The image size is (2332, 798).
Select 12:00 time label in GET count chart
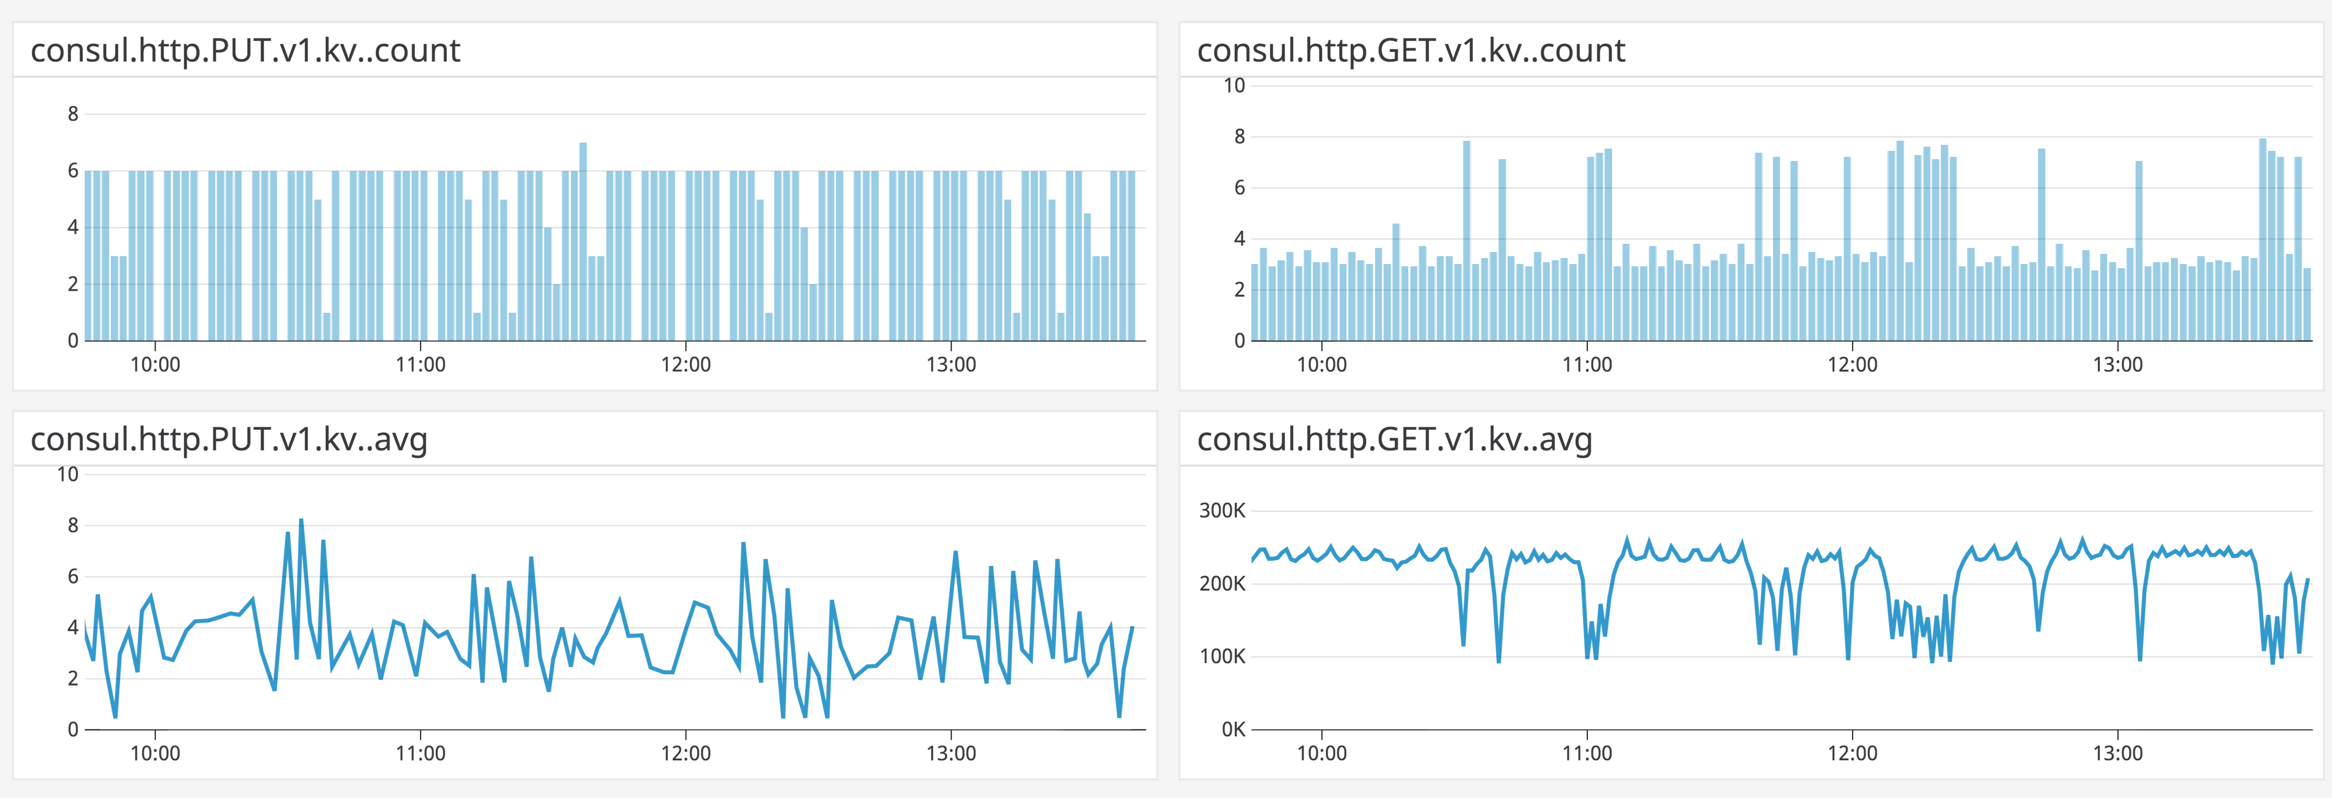tap(1852, 365)
